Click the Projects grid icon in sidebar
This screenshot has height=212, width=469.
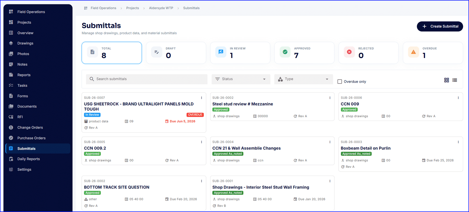click(11, 22)
